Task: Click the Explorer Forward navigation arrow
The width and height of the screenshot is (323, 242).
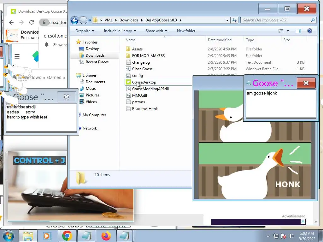Action: click(x=83, y=20)
